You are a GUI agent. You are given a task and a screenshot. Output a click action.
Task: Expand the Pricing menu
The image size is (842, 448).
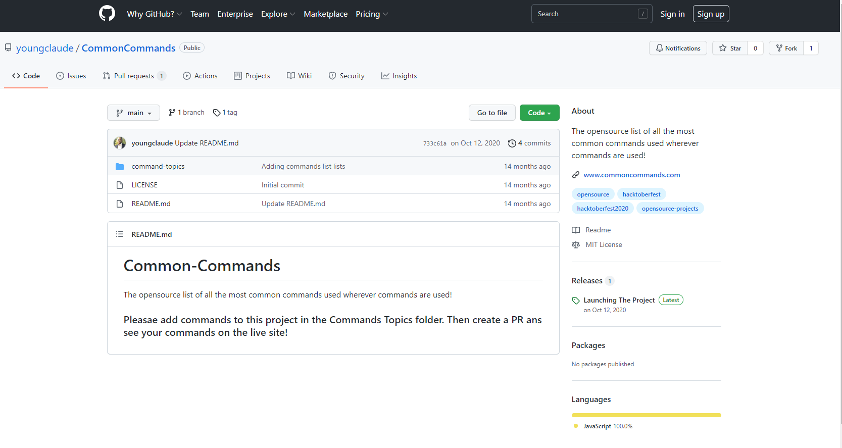pos(372,14)
